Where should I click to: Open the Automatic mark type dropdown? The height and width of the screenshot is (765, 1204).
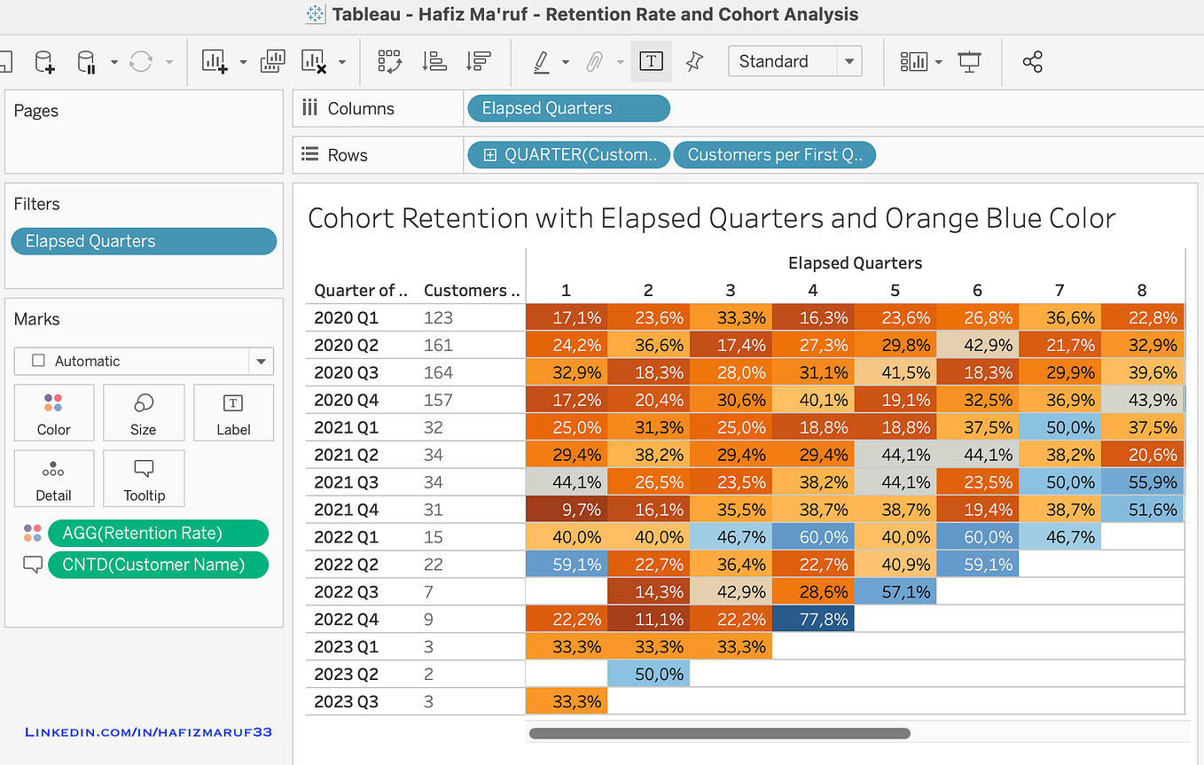[x=261, y=362]
